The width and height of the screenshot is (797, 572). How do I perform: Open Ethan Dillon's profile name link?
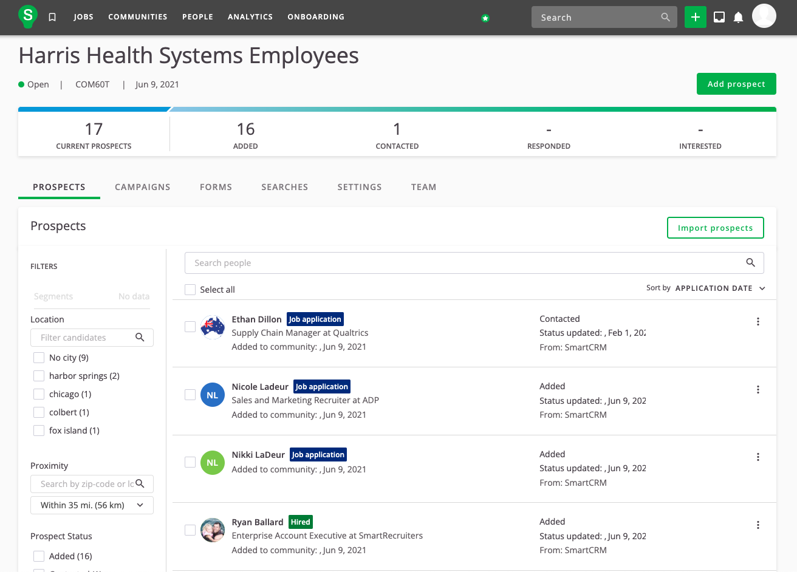click(x=257, y=319)
